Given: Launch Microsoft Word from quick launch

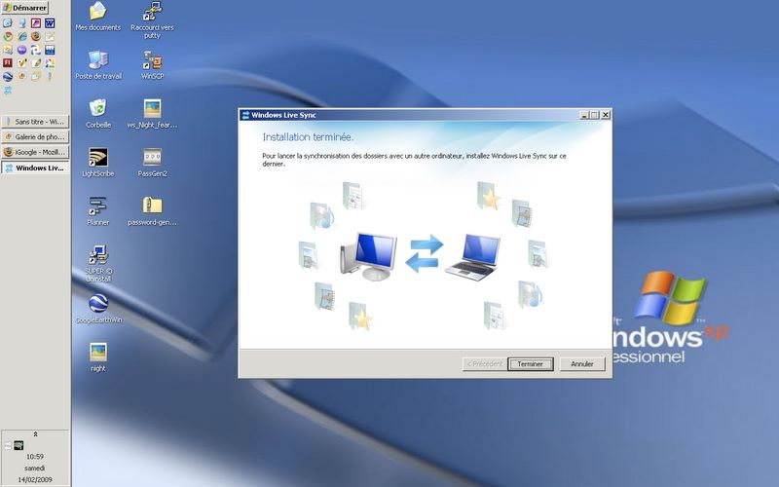Looking at the screenshot, I should click(50, 22).
